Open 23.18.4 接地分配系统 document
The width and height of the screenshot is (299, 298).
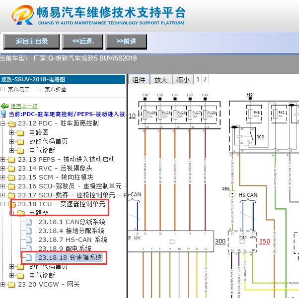(x=72, y=231)
